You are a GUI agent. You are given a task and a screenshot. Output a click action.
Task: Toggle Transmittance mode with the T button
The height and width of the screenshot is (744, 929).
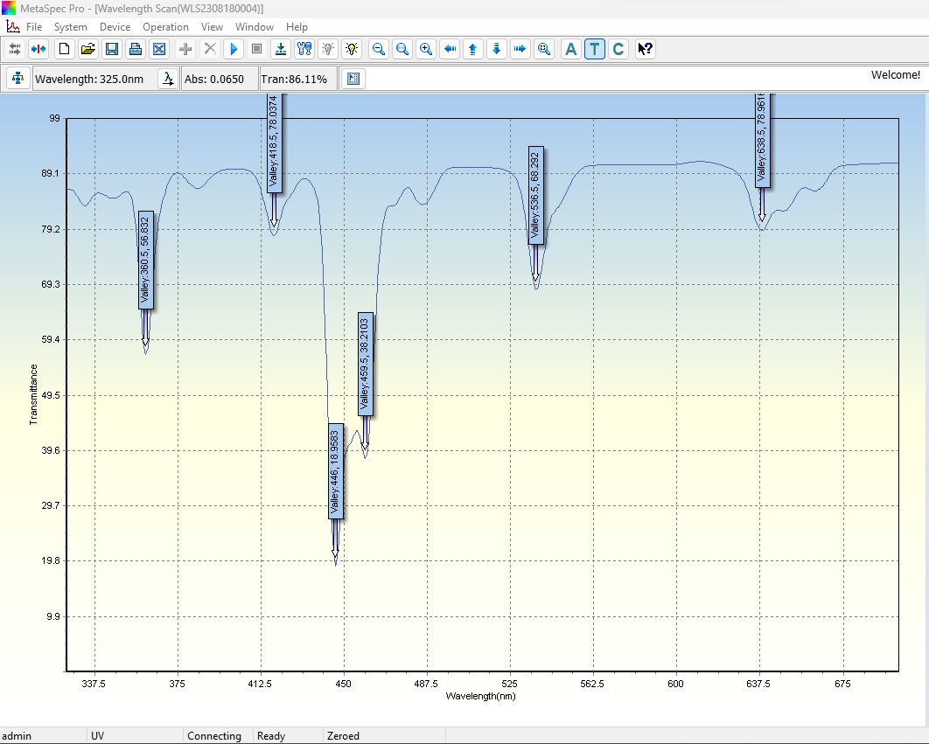click(595, 49)
